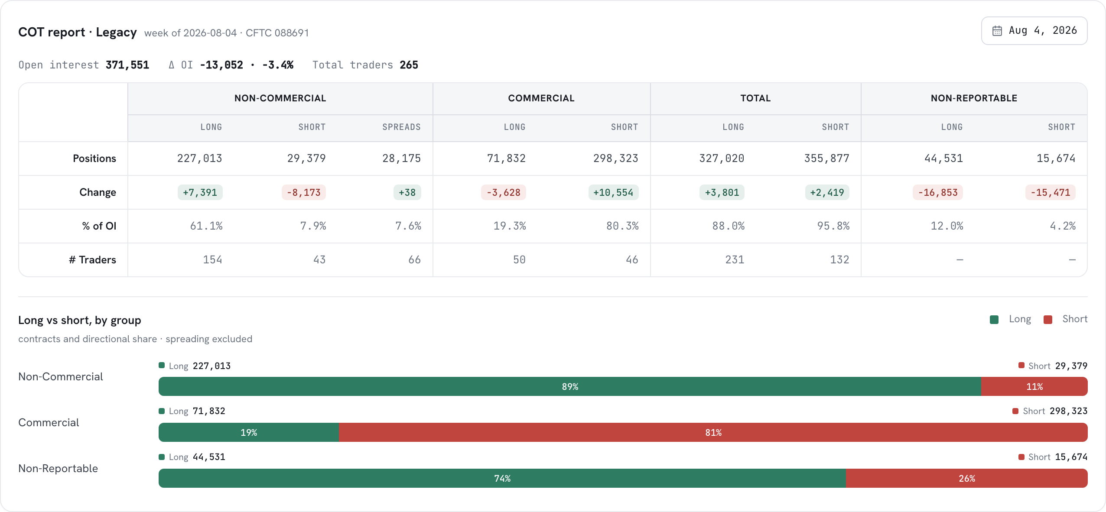Viewport: 1106px width, 512px height.
Task: Click the +2,419 change badge
Action: pyautogui.click(x=827, y=192)
